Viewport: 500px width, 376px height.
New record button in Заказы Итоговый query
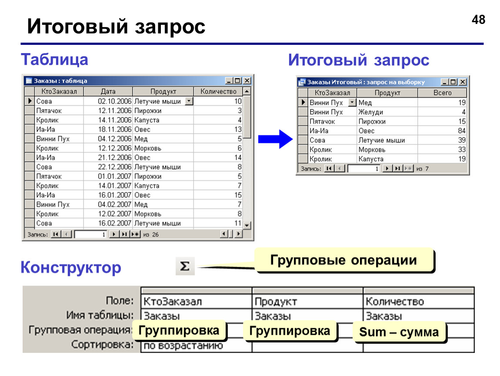(x=408, y=168)
